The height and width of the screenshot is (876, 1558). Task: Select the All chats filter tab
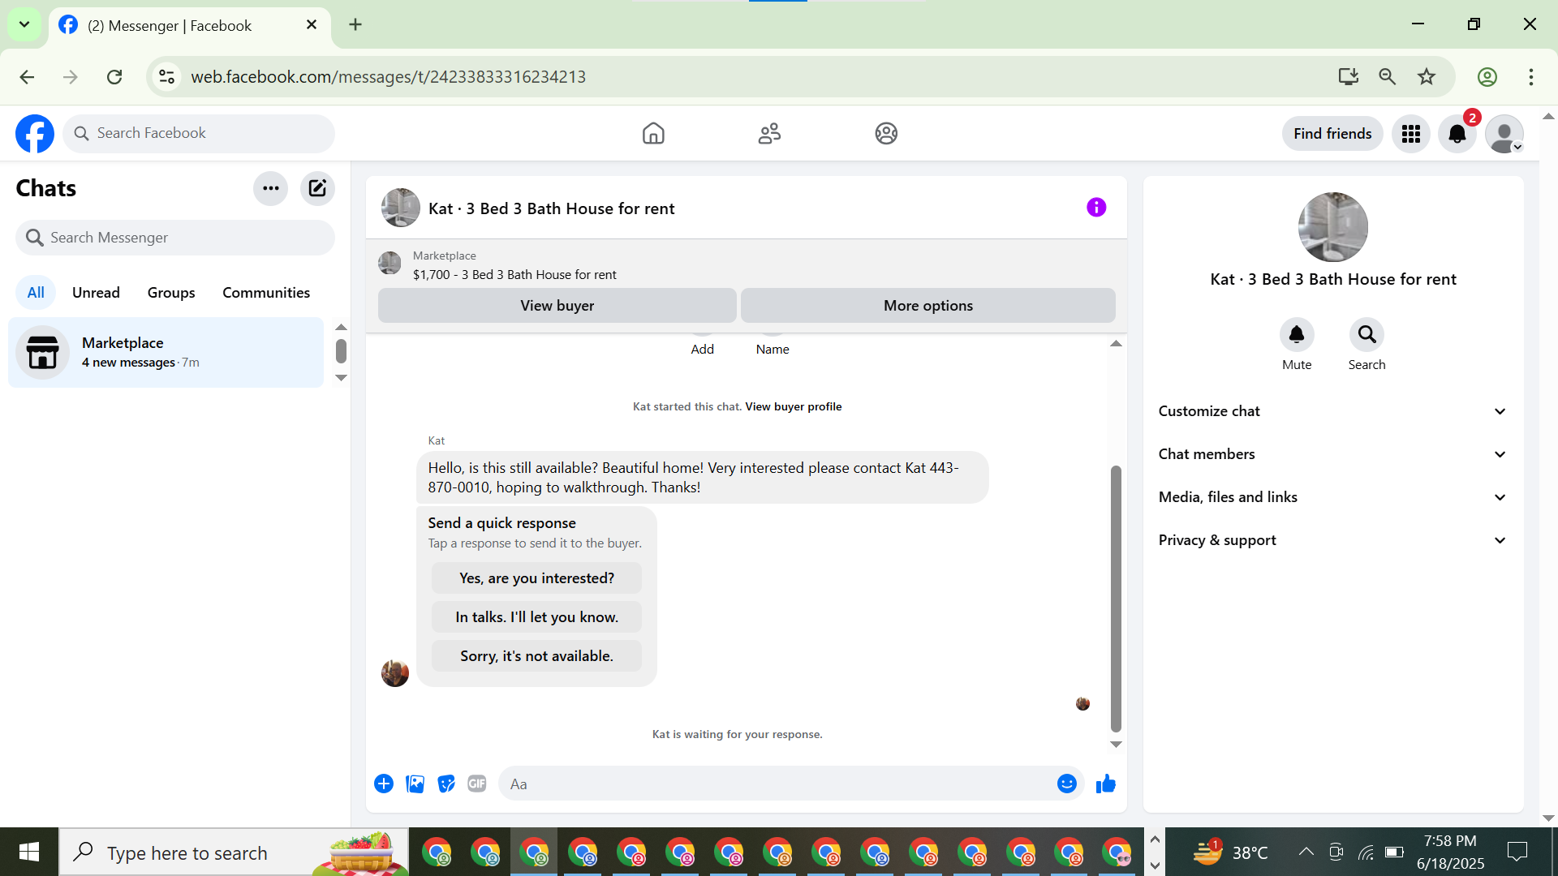point(36,293)
